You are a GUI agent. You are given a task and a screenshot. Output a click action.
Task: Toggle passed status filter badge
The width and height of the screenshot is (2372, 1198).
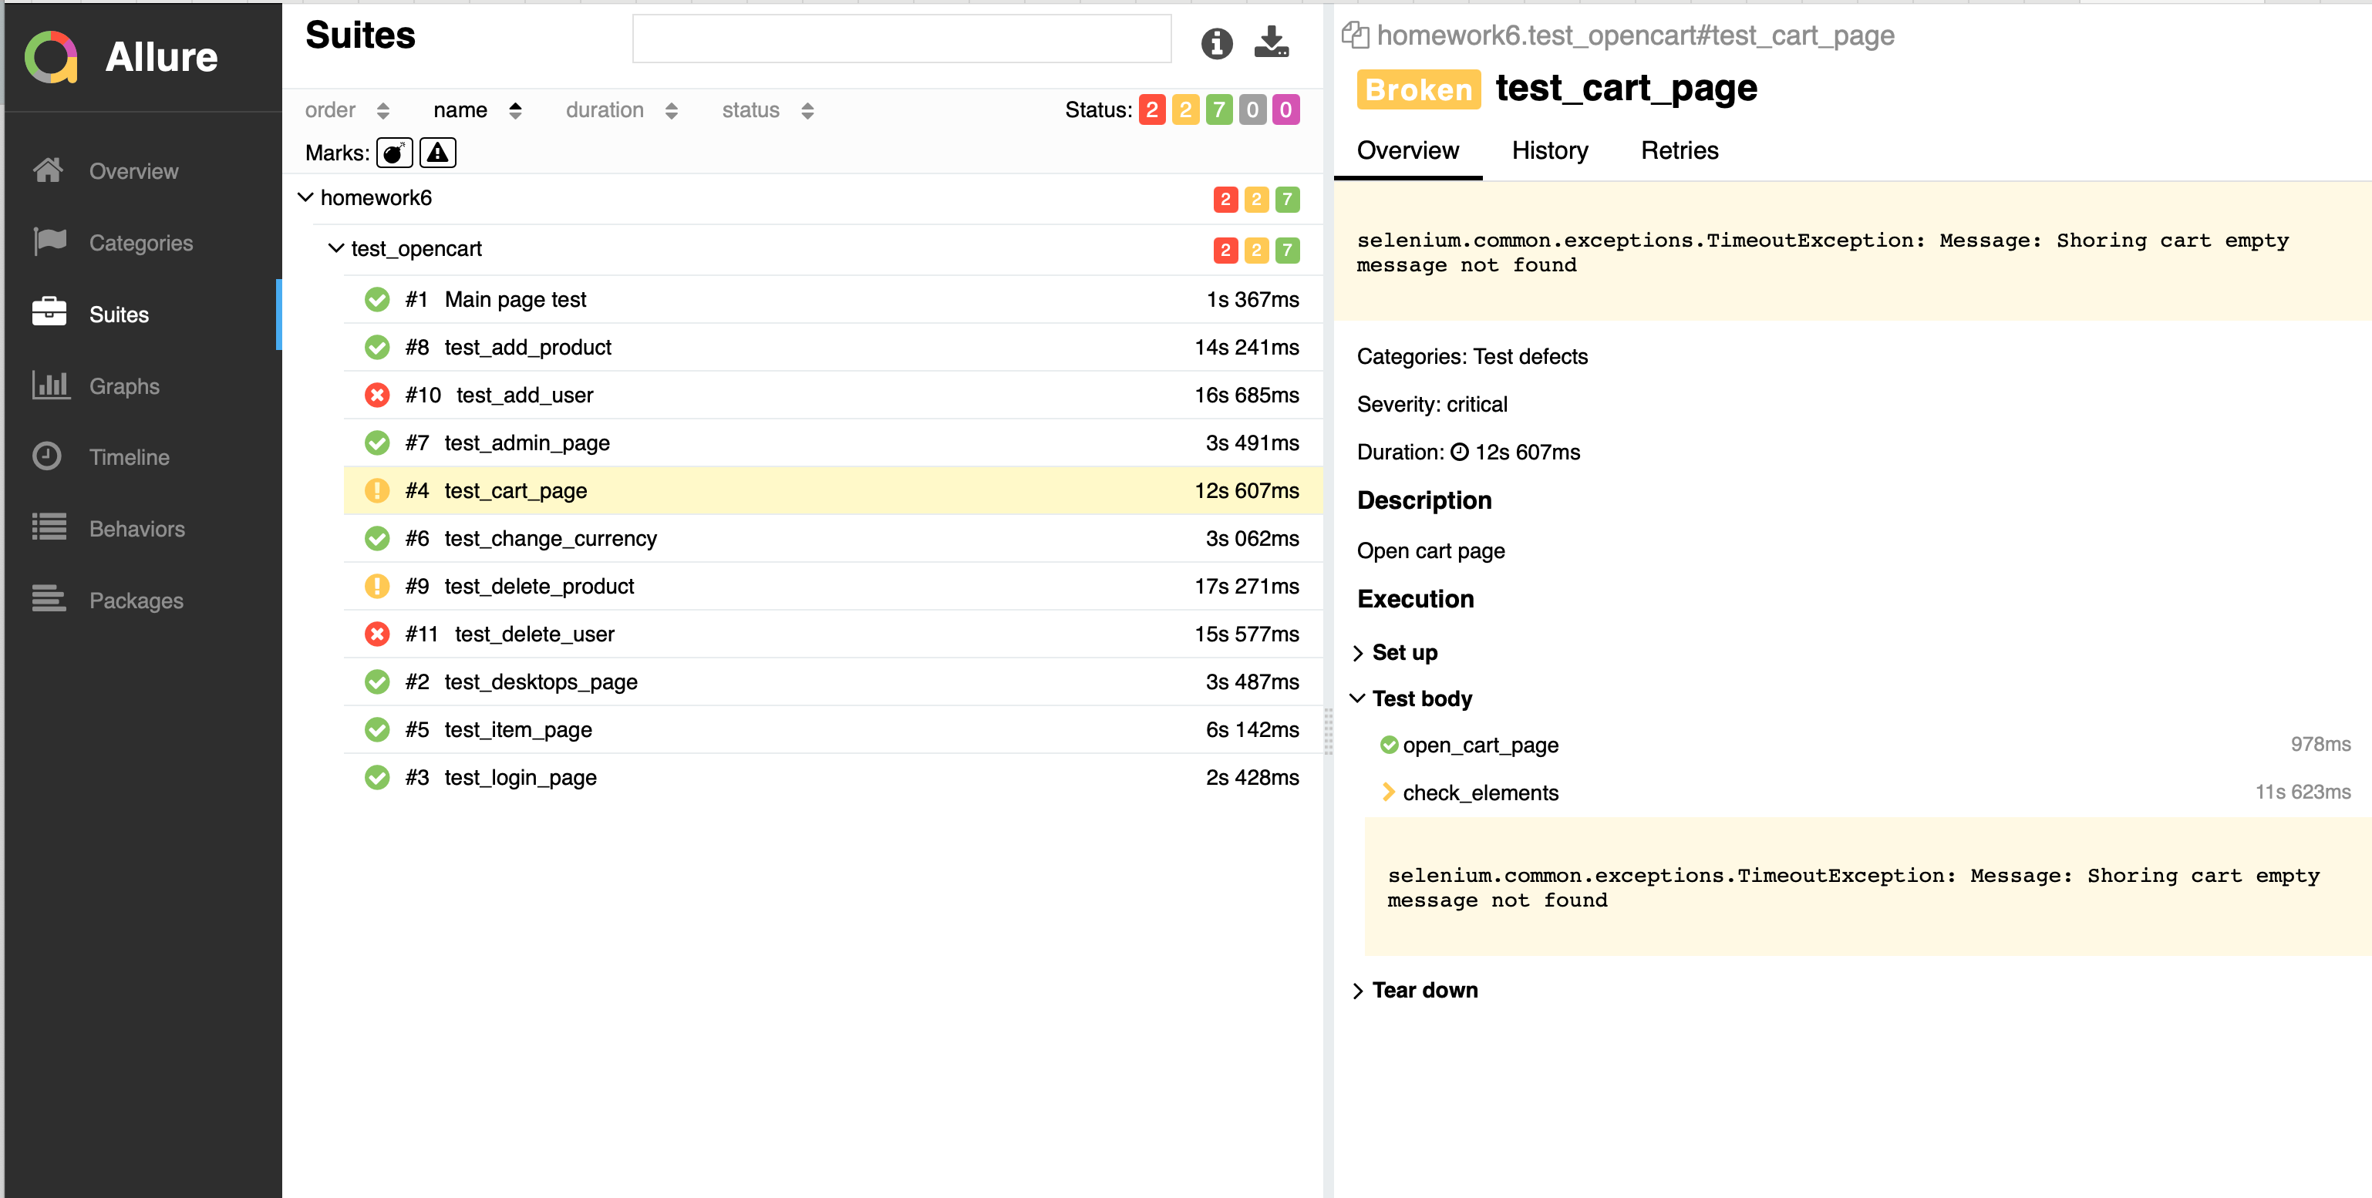pos(1218,110)
